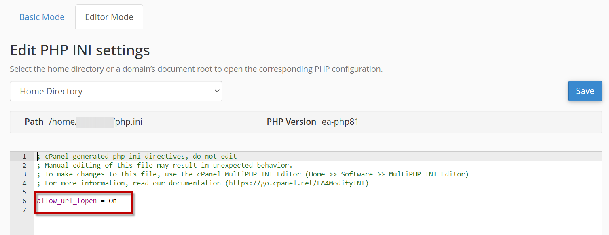Click line number 3 in editor gutter
The image size is (609, 235).
pos(24,174)
